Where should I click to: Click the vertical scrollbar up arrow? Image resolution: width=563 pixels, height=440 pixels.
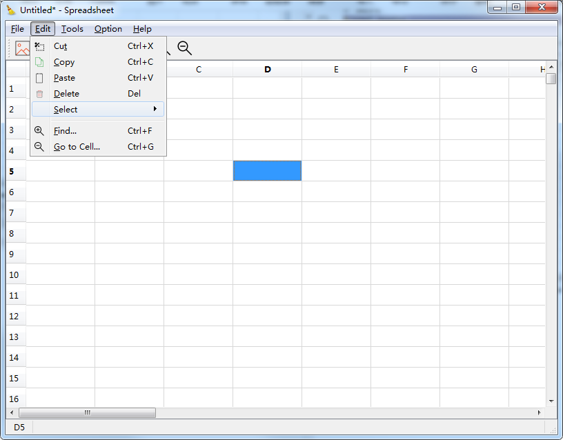click(x=551, y=67)
